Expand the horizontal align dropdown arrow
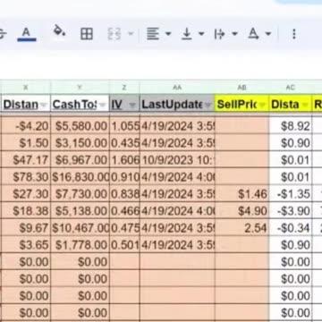The image size is (322, 322). pyautogui.click(x=168, y=34)
